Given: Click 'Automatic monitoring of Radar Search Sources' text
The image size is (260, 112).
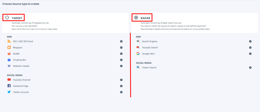Looking at the screenshot, I should [x=161, y=23].
